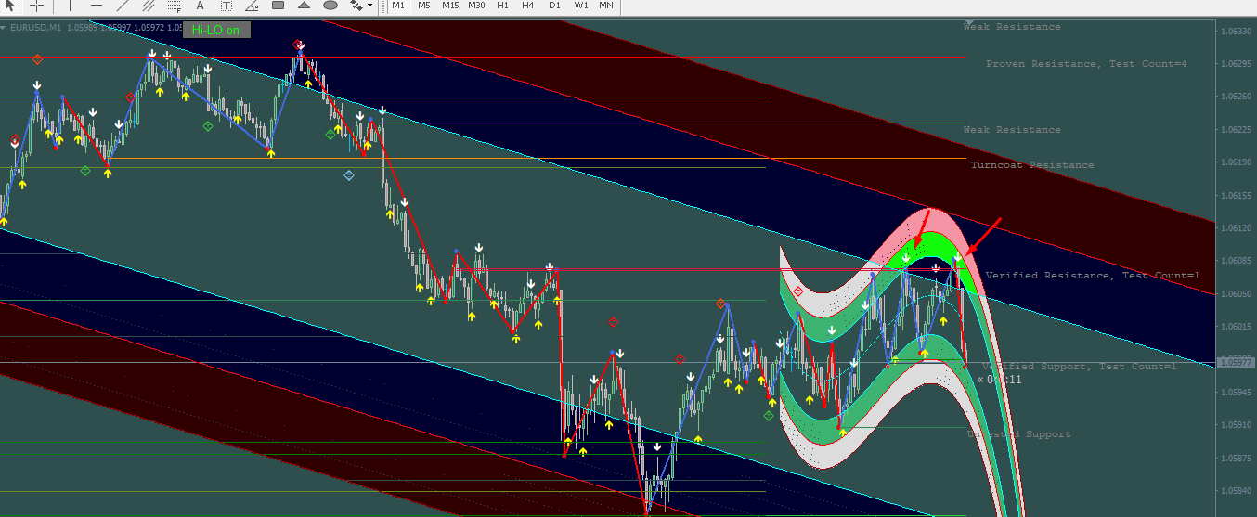Choose the vertical line drawing tool

click(70, 6)
